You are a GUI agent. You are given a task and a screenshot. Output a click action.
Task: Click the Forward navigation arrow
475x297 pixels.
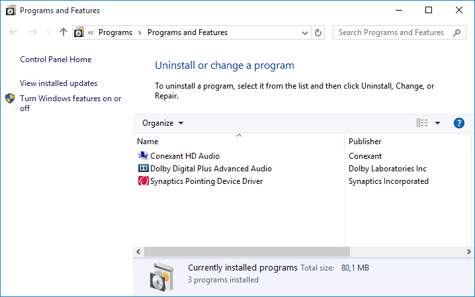(x=32, y=32)
